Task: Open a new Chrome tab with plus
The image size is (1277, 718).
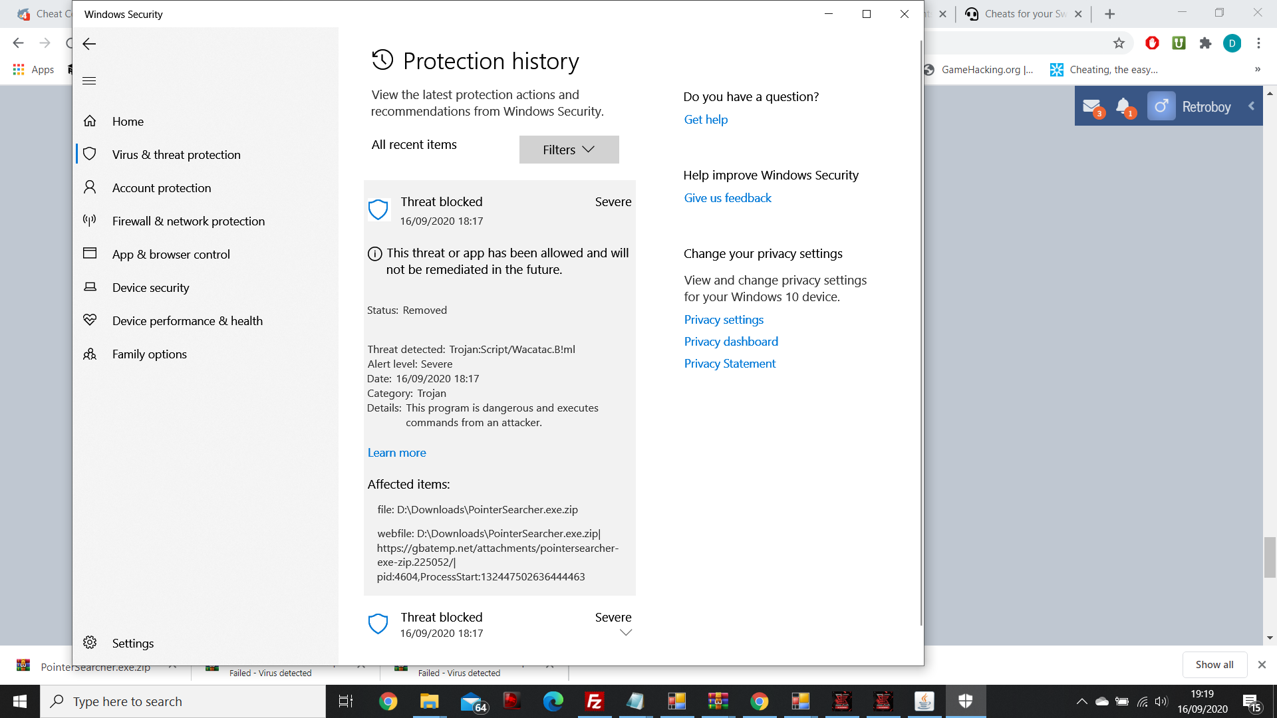Action: click(x=1109, y=14)
